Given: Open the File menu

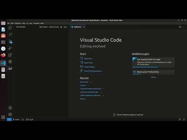Looking at the screenshot, I should tap(9, 23).
